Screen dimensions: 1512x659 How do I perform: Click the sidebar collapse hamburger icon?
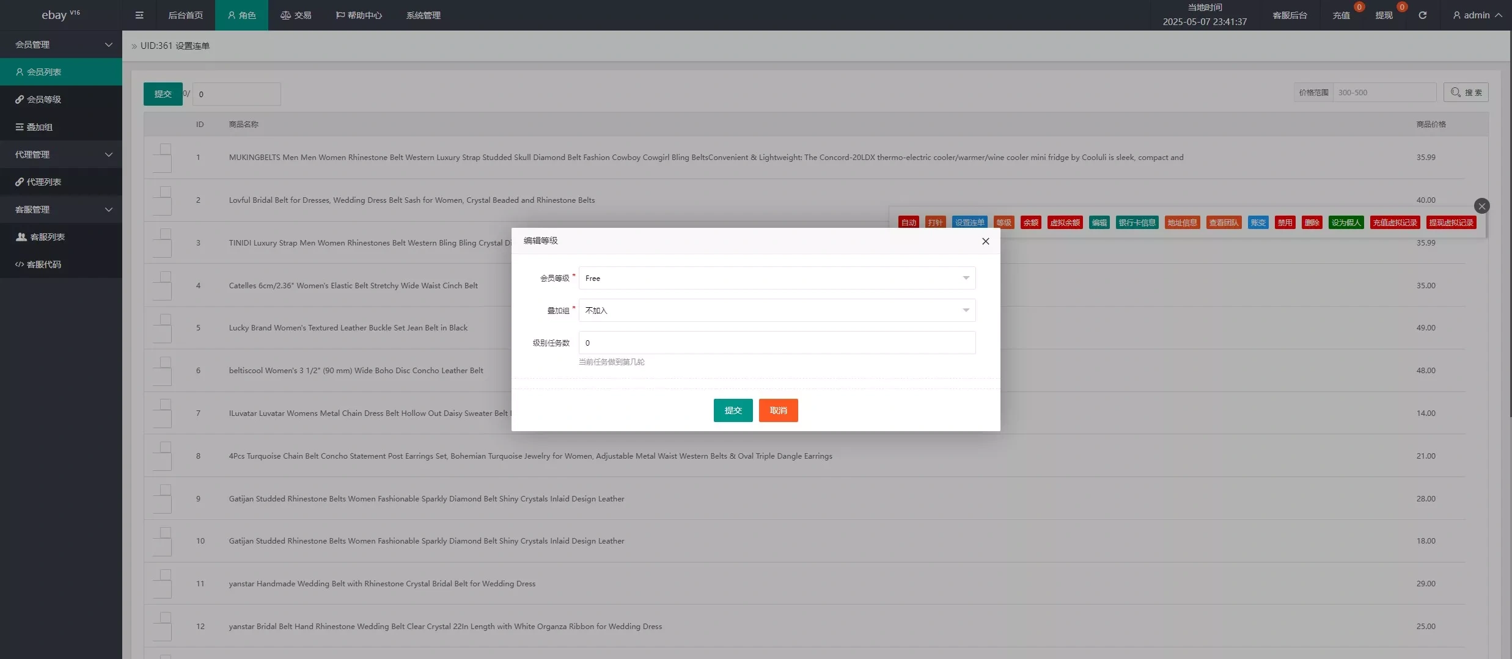[x=139, y=15]
